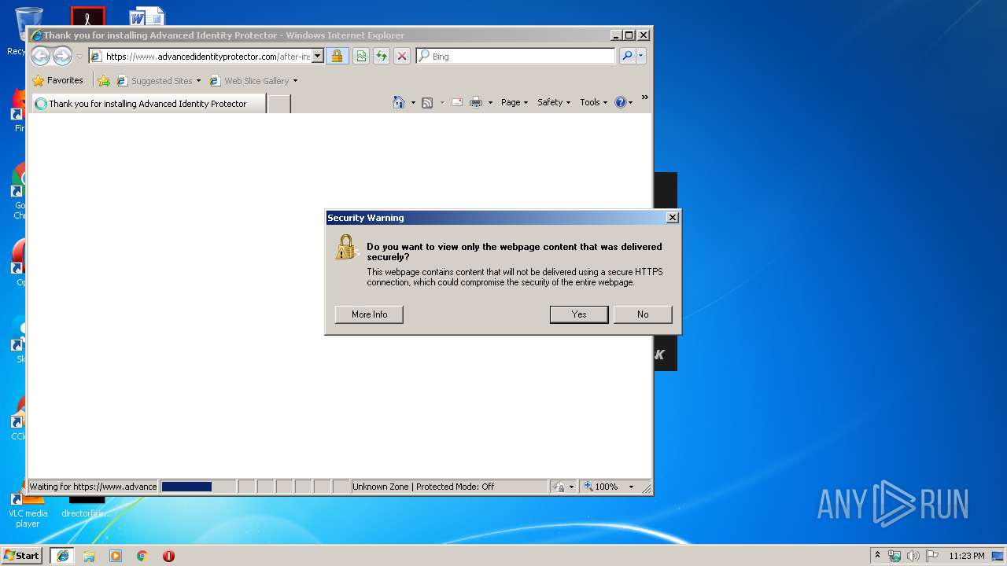This screenshot has width=1007, height=566.
Task: Expand the Web Slice Gallery dropdown arrow
Action: tap(296, 81)
